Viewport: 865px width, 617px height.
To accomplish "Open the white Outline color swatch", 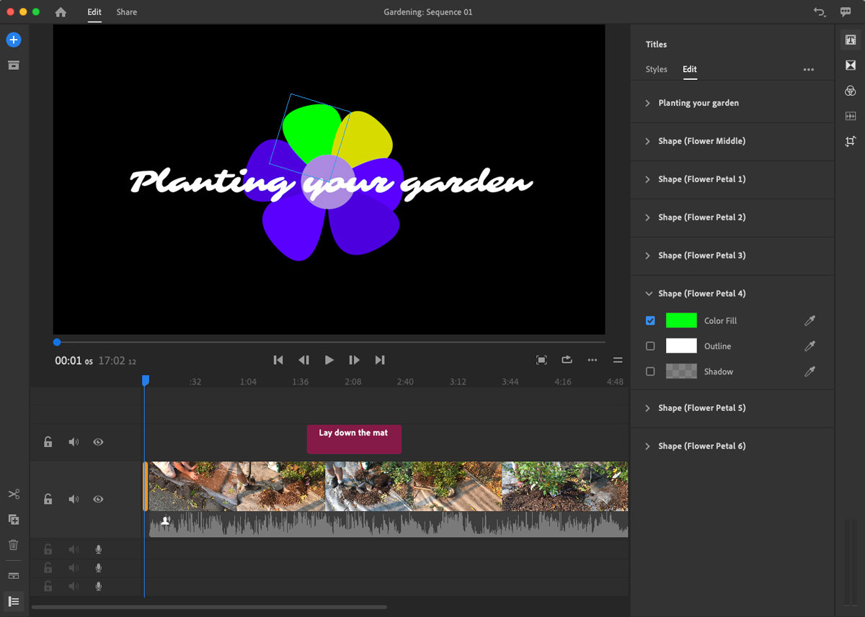I will [x=681, y=346].
